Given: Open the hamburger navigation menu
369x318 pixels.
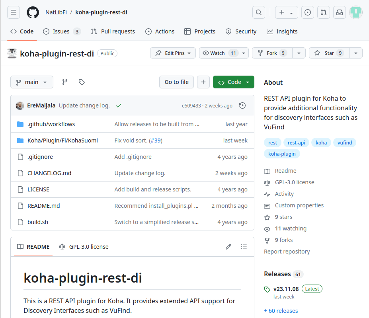Looking at the screenshot, I should click(14, 12).
